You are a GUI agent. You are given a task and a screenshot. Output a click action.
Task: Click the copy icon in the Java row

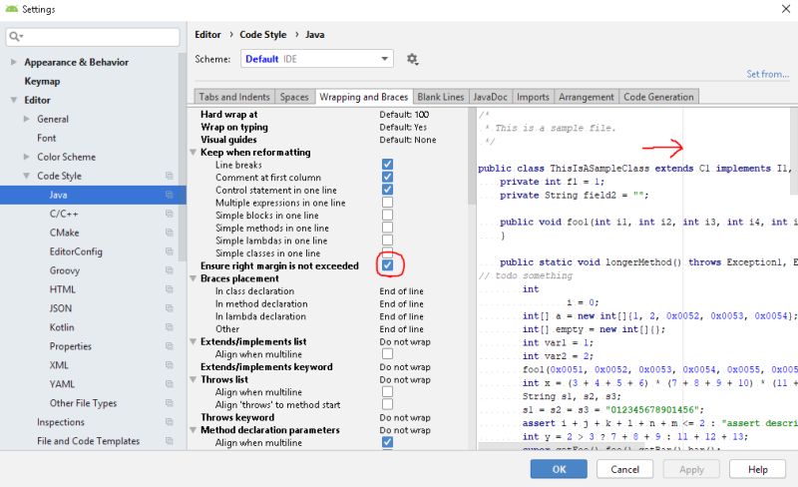click(x=169, y=195)
